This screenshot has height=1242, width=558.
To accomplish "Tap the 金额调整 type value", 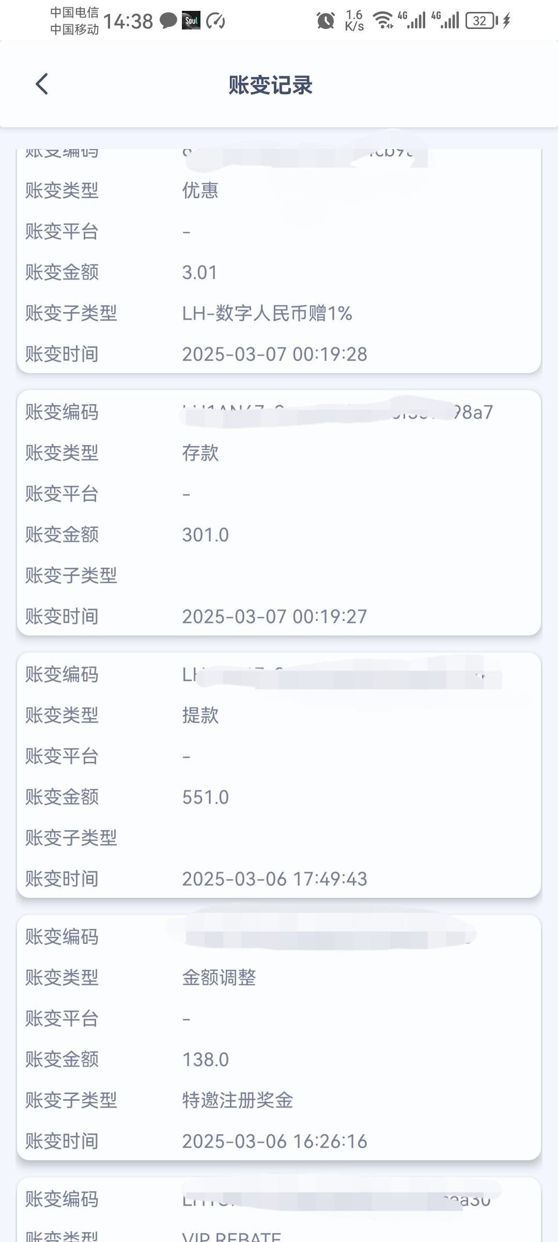I will click(x=219, y=978).
